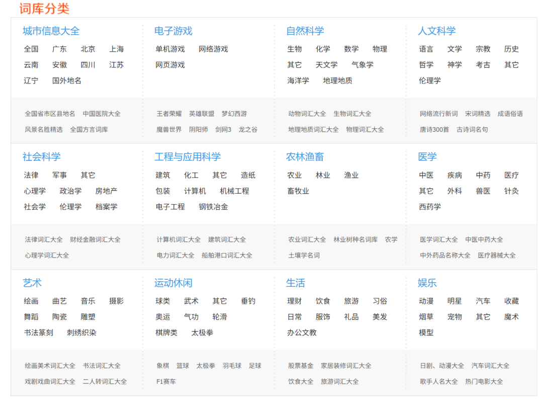The image size is (543, 407).
Task: Open the 网络游戏 sub-category
Action: 213,49
